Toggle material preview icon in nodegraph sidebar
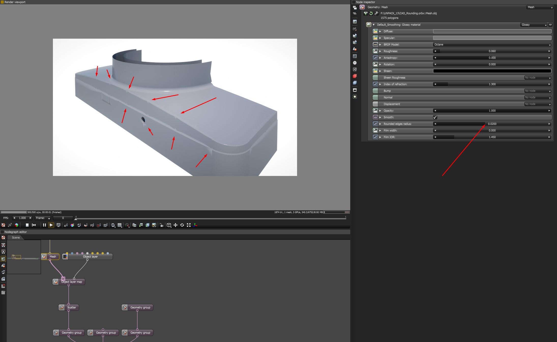Screen dimensions: 557x342 (3, 272)
